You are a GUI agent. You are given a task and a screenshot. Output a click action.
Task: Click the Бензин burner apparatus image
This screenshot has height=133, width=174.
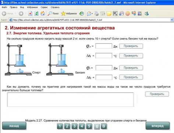(x=60, y=59)
